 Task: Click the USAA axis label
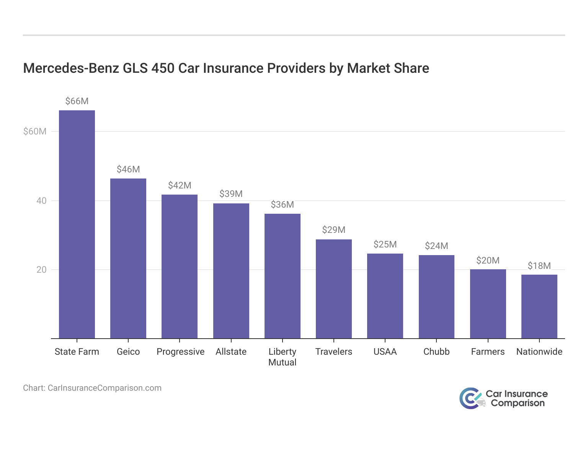point(385,352)
